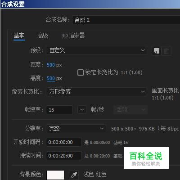Viewport: 180px width, 180px height.
Task: Click the 画面长宽比 label
Action: [165, 90]
